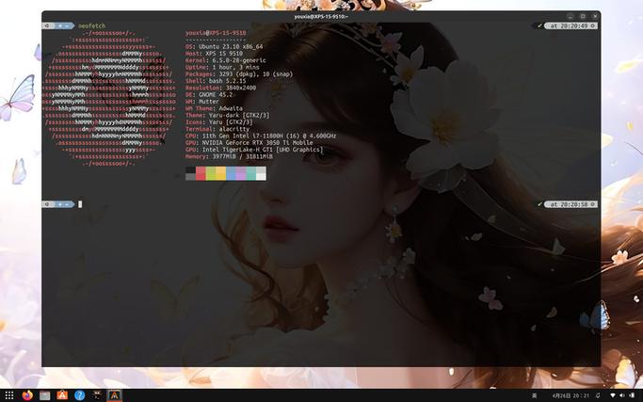Click the 'at 20:20:58' timestamp segment
Screen dimensions: 643x402
click(571, 204)
